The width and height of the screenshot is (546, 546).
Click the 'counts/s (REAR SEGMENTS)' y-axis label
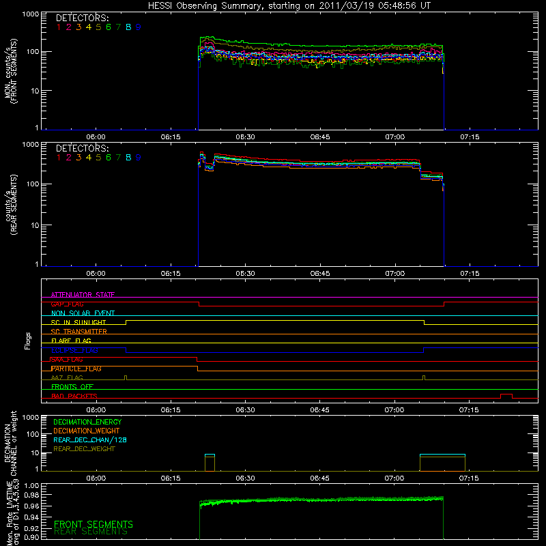pos(10,204)
